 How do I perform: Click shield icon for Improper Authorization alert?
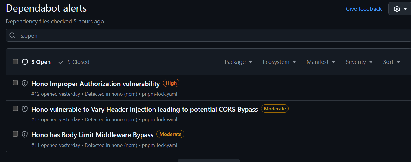coord(25,83)
